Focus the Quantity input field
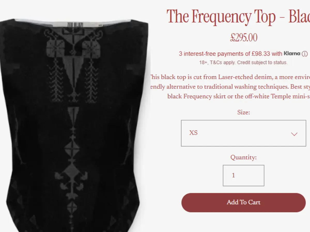The height and width of the screenshot is (232, 310). coord(243,176)
